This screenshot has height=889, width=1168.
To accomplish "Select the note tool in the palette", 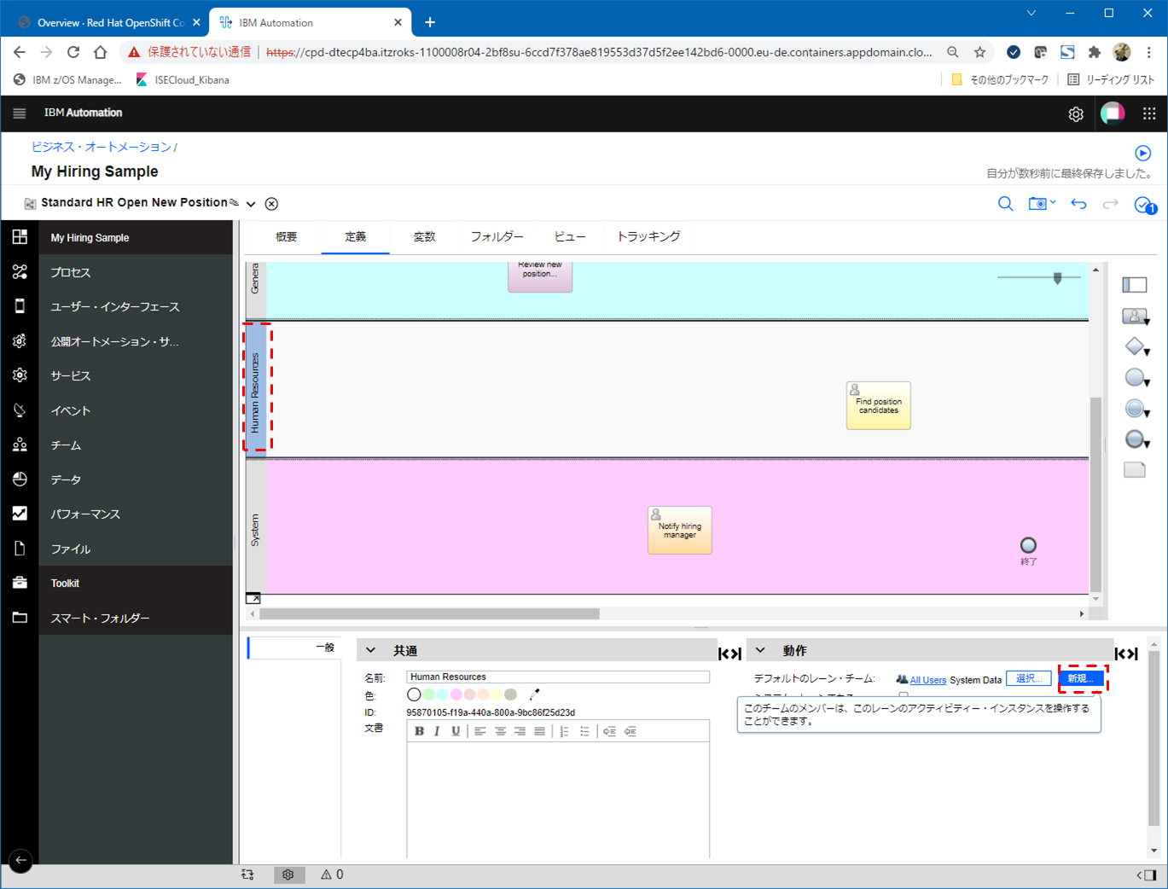I will click(1134, 470).
